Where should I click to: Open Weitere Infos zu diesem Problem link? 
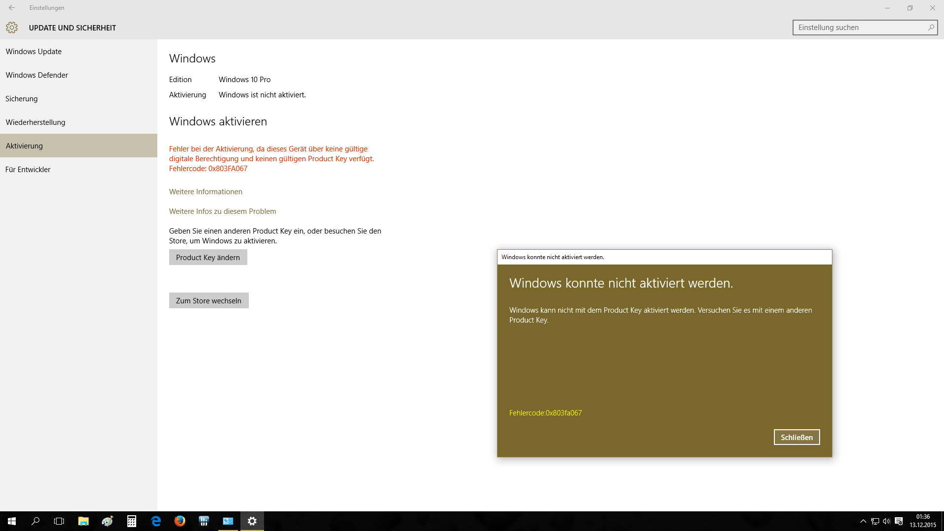[222, 211]
